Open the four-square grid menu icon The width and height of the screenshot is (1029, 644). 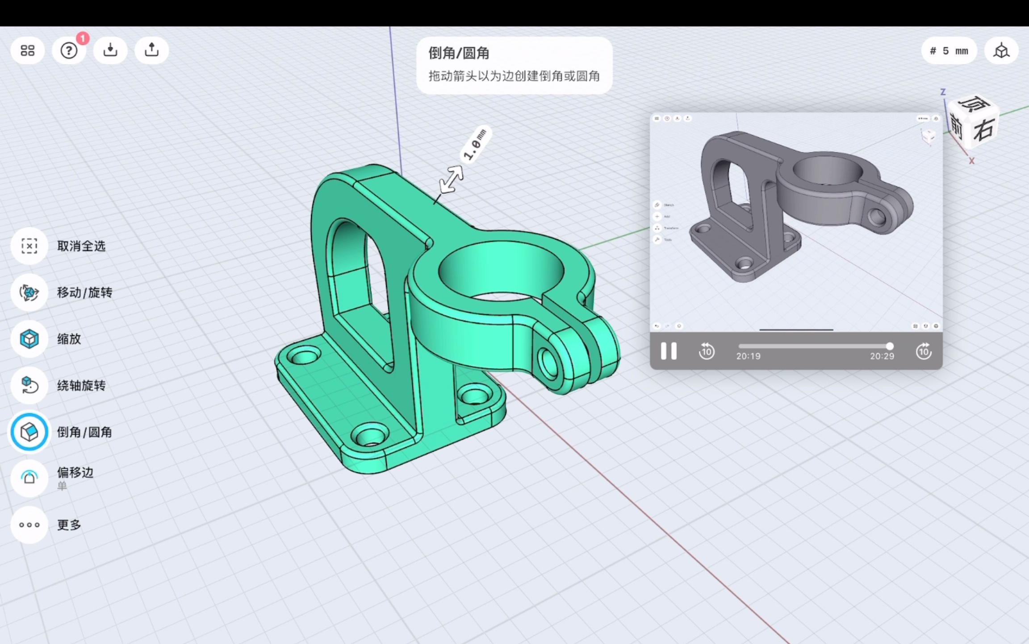28,50
